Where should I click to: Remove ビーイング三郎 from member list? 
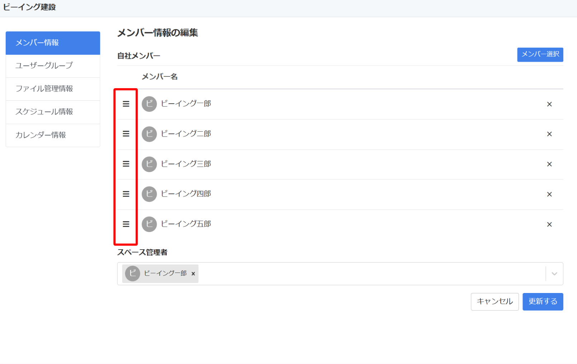[x=549, y=164]
